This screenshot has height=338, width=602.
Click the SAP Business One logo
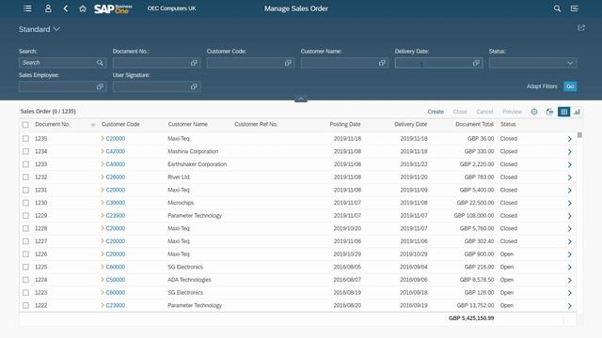[113, 8]
